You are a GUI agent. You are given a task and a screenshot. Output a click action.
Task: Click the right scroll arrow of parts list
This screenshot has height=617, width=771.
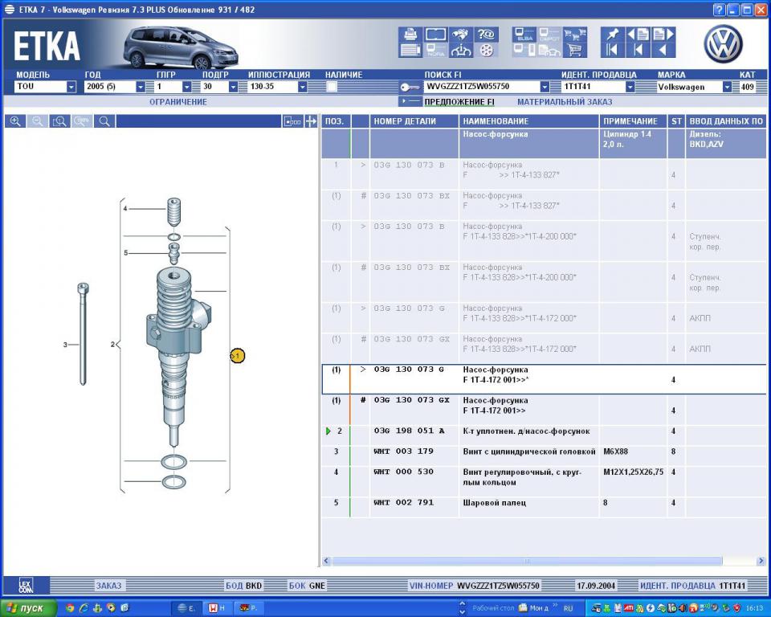761,561
